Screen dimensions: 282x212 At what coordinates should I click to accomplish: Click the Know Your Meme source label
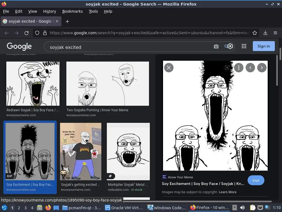[x=181, y=177]
